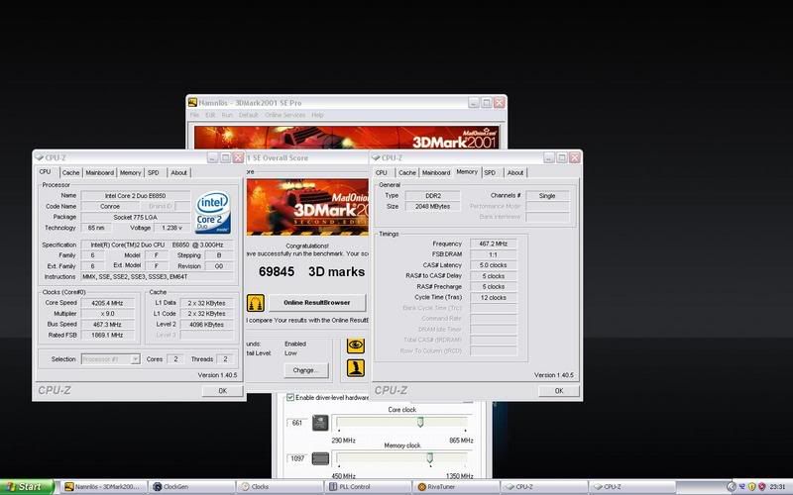793x495 pixels.
Task: Click the memory clock value field 1097
Action: (x=297, y=458)
